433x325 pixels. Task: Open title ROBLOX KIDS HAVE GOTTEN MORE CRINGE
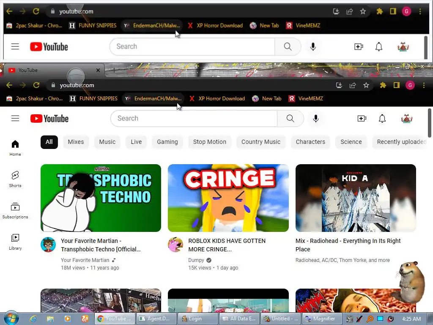point(227,245)
